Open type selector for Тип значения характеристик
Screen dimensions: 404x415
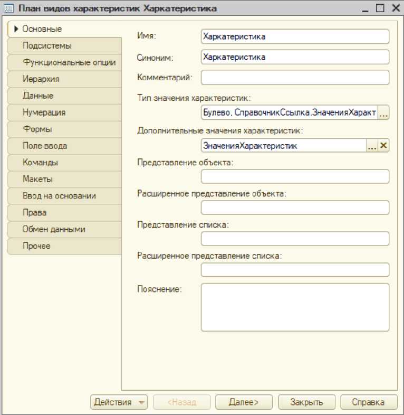pyautogui.click(x=383, y=113)
